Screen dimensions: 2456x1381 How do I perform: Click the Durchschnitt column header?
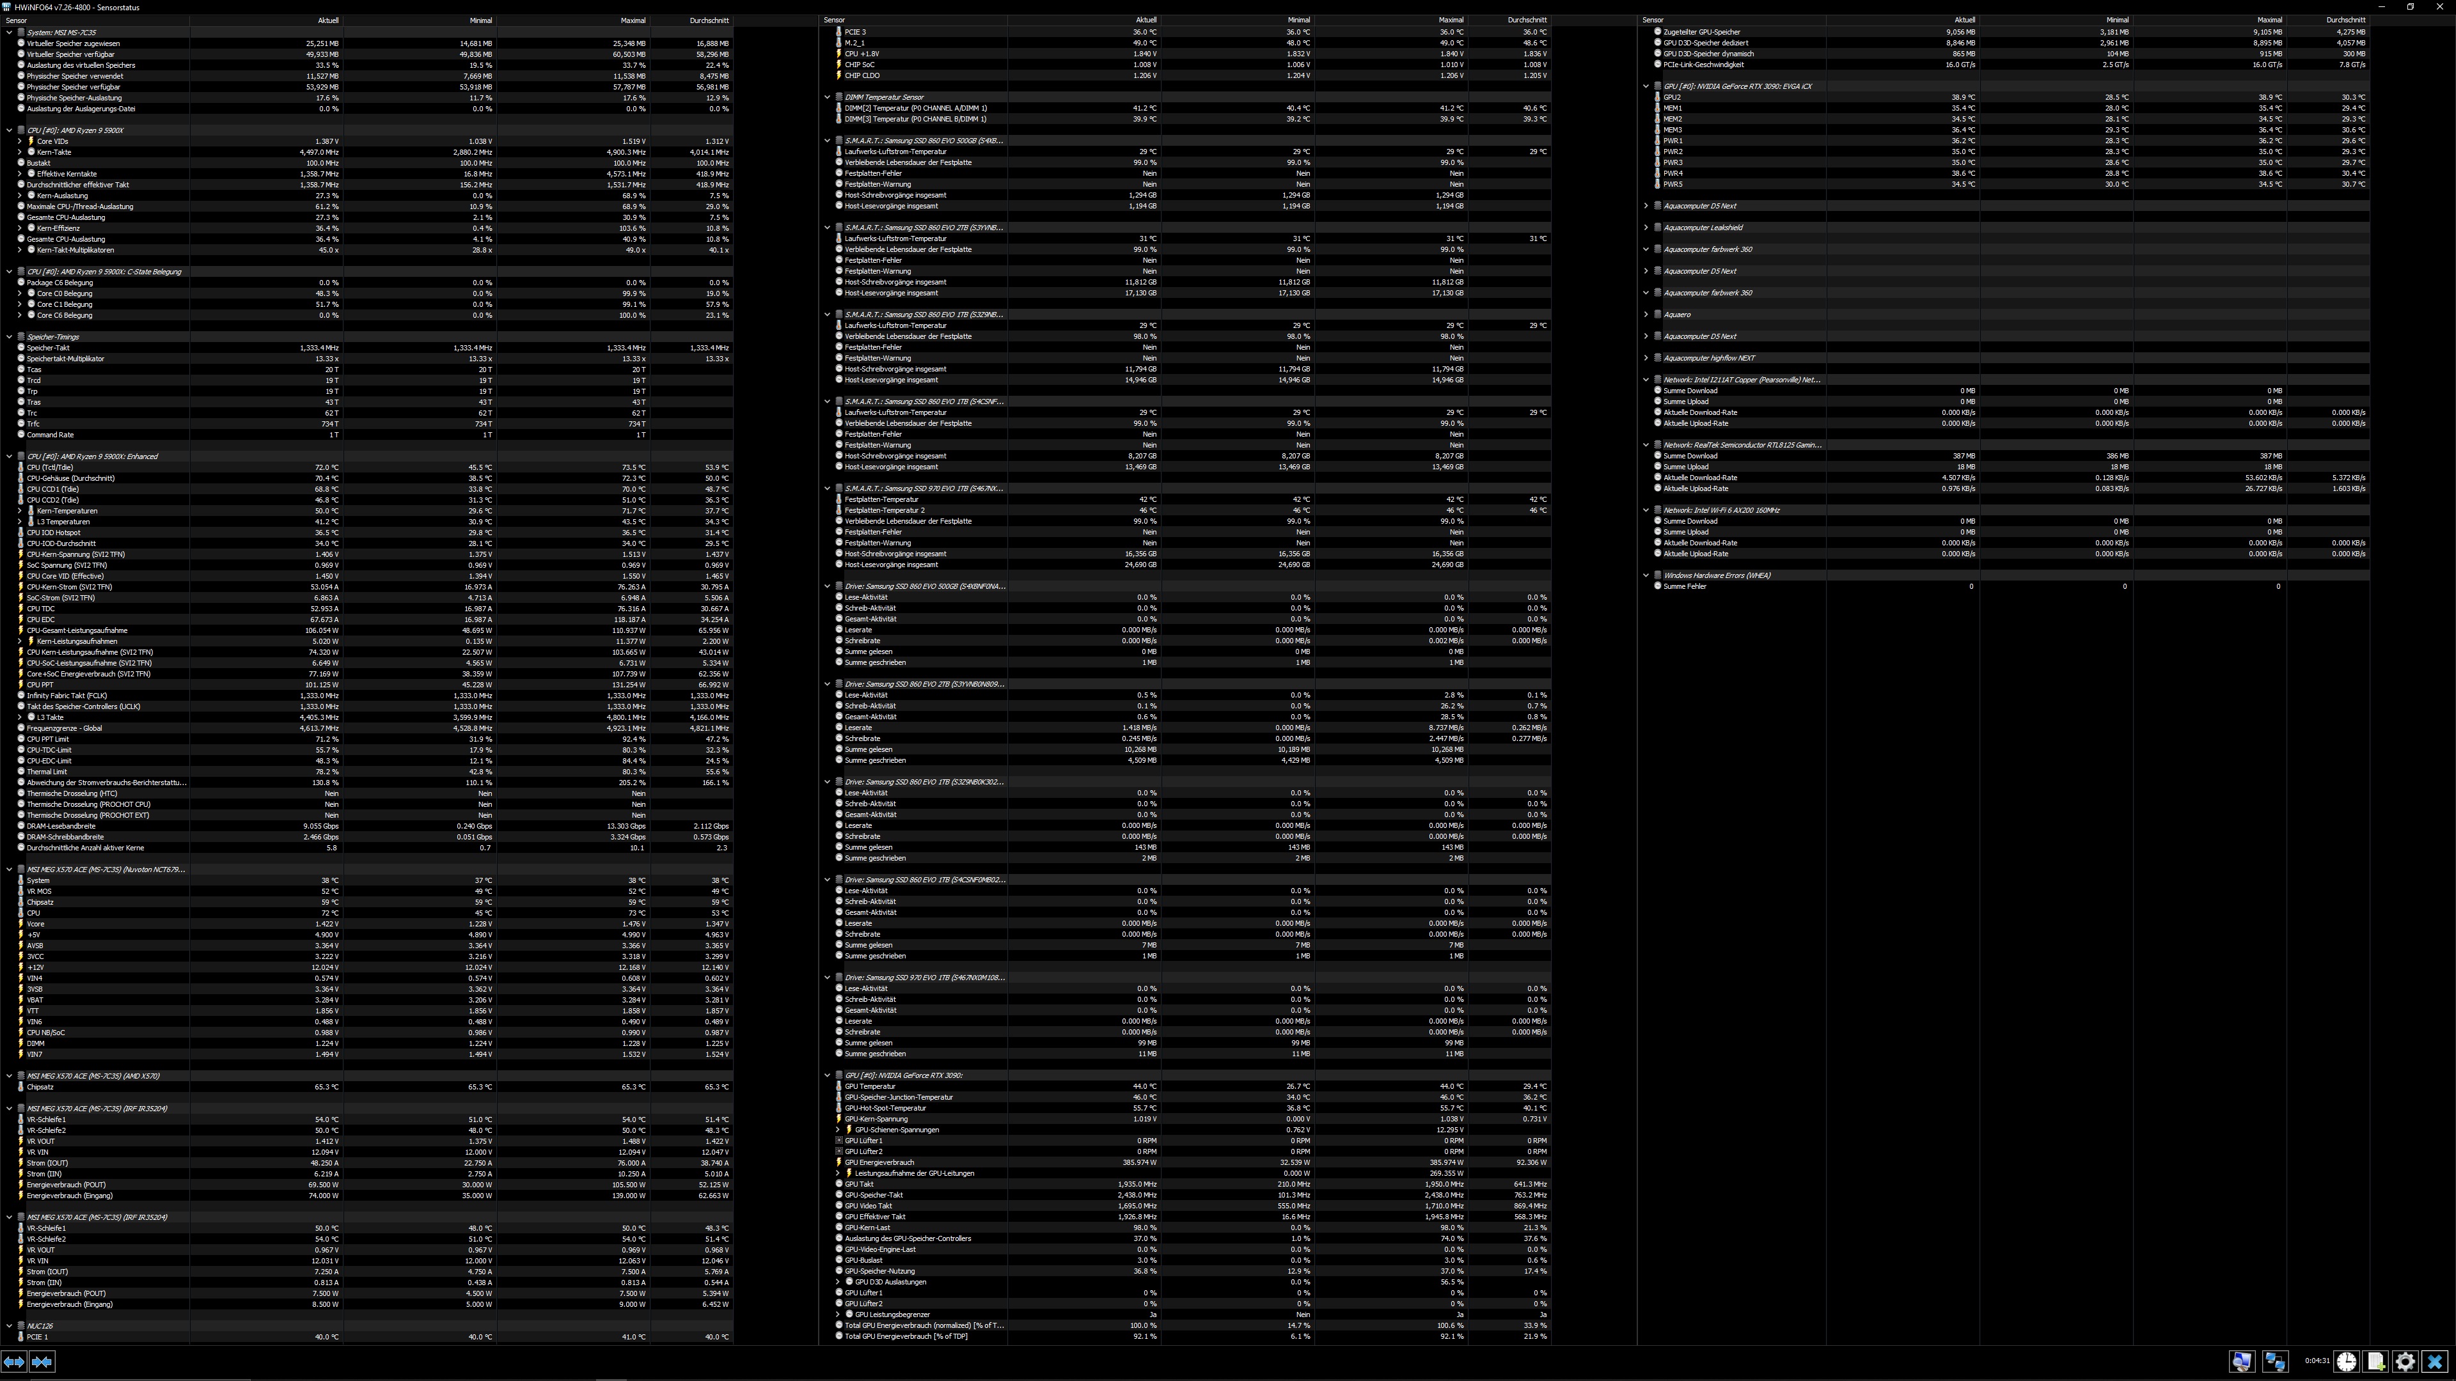(709, 20)
